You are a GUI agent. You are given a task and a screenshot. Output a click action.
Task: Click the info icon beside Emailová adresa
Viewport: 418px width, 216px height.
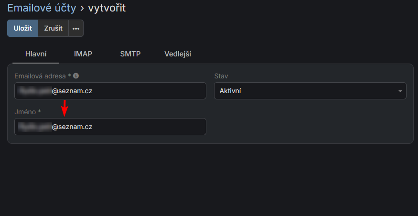76,76
